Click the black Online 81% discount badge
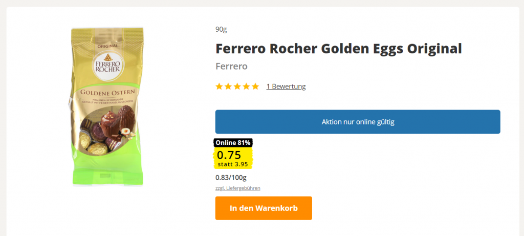 pos(233,143)
